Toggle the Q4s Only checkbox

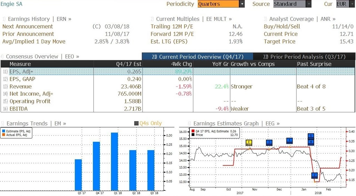tap(136, 123)
